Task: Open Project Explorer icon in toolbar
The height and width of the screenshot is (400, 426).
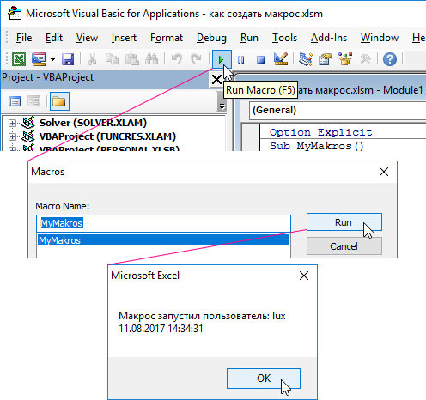Action: tap(306, 59)
